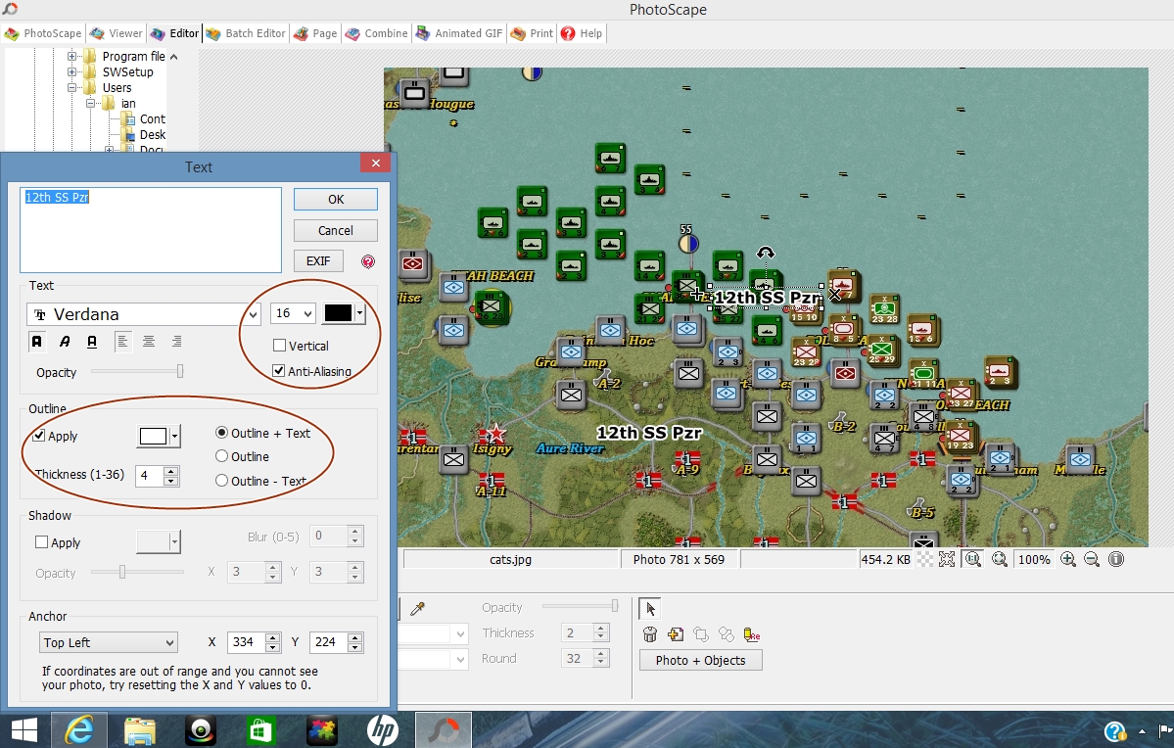
Task: Toggle italic text formatting
Action: (x=65, y=342)
